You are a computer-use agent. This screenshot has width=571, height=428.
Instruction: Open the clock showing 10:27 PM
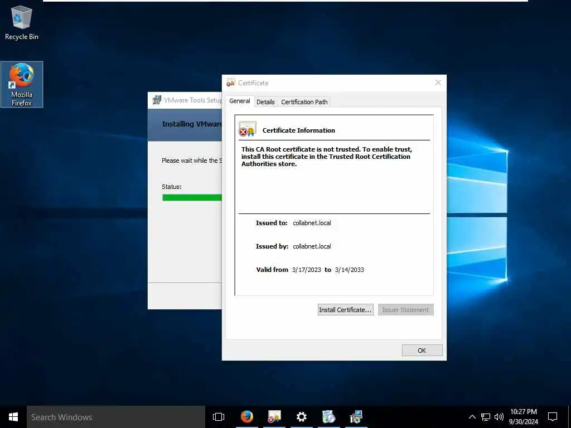(523, 417)
